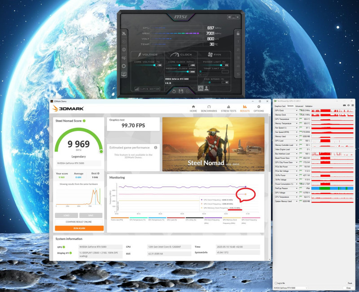Open the 3DMark Options tab
This screenshot has width=359, height=292.
tap(259, 109)
